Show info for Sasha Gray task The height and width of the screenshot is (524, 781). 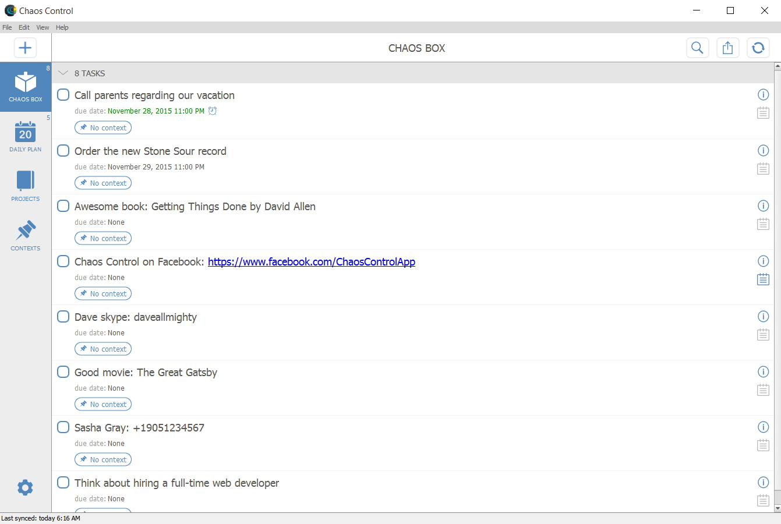point(763,427)
